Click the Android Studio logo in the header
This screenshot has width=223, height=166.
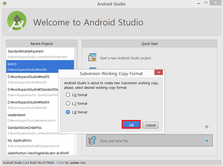[17, 21]
